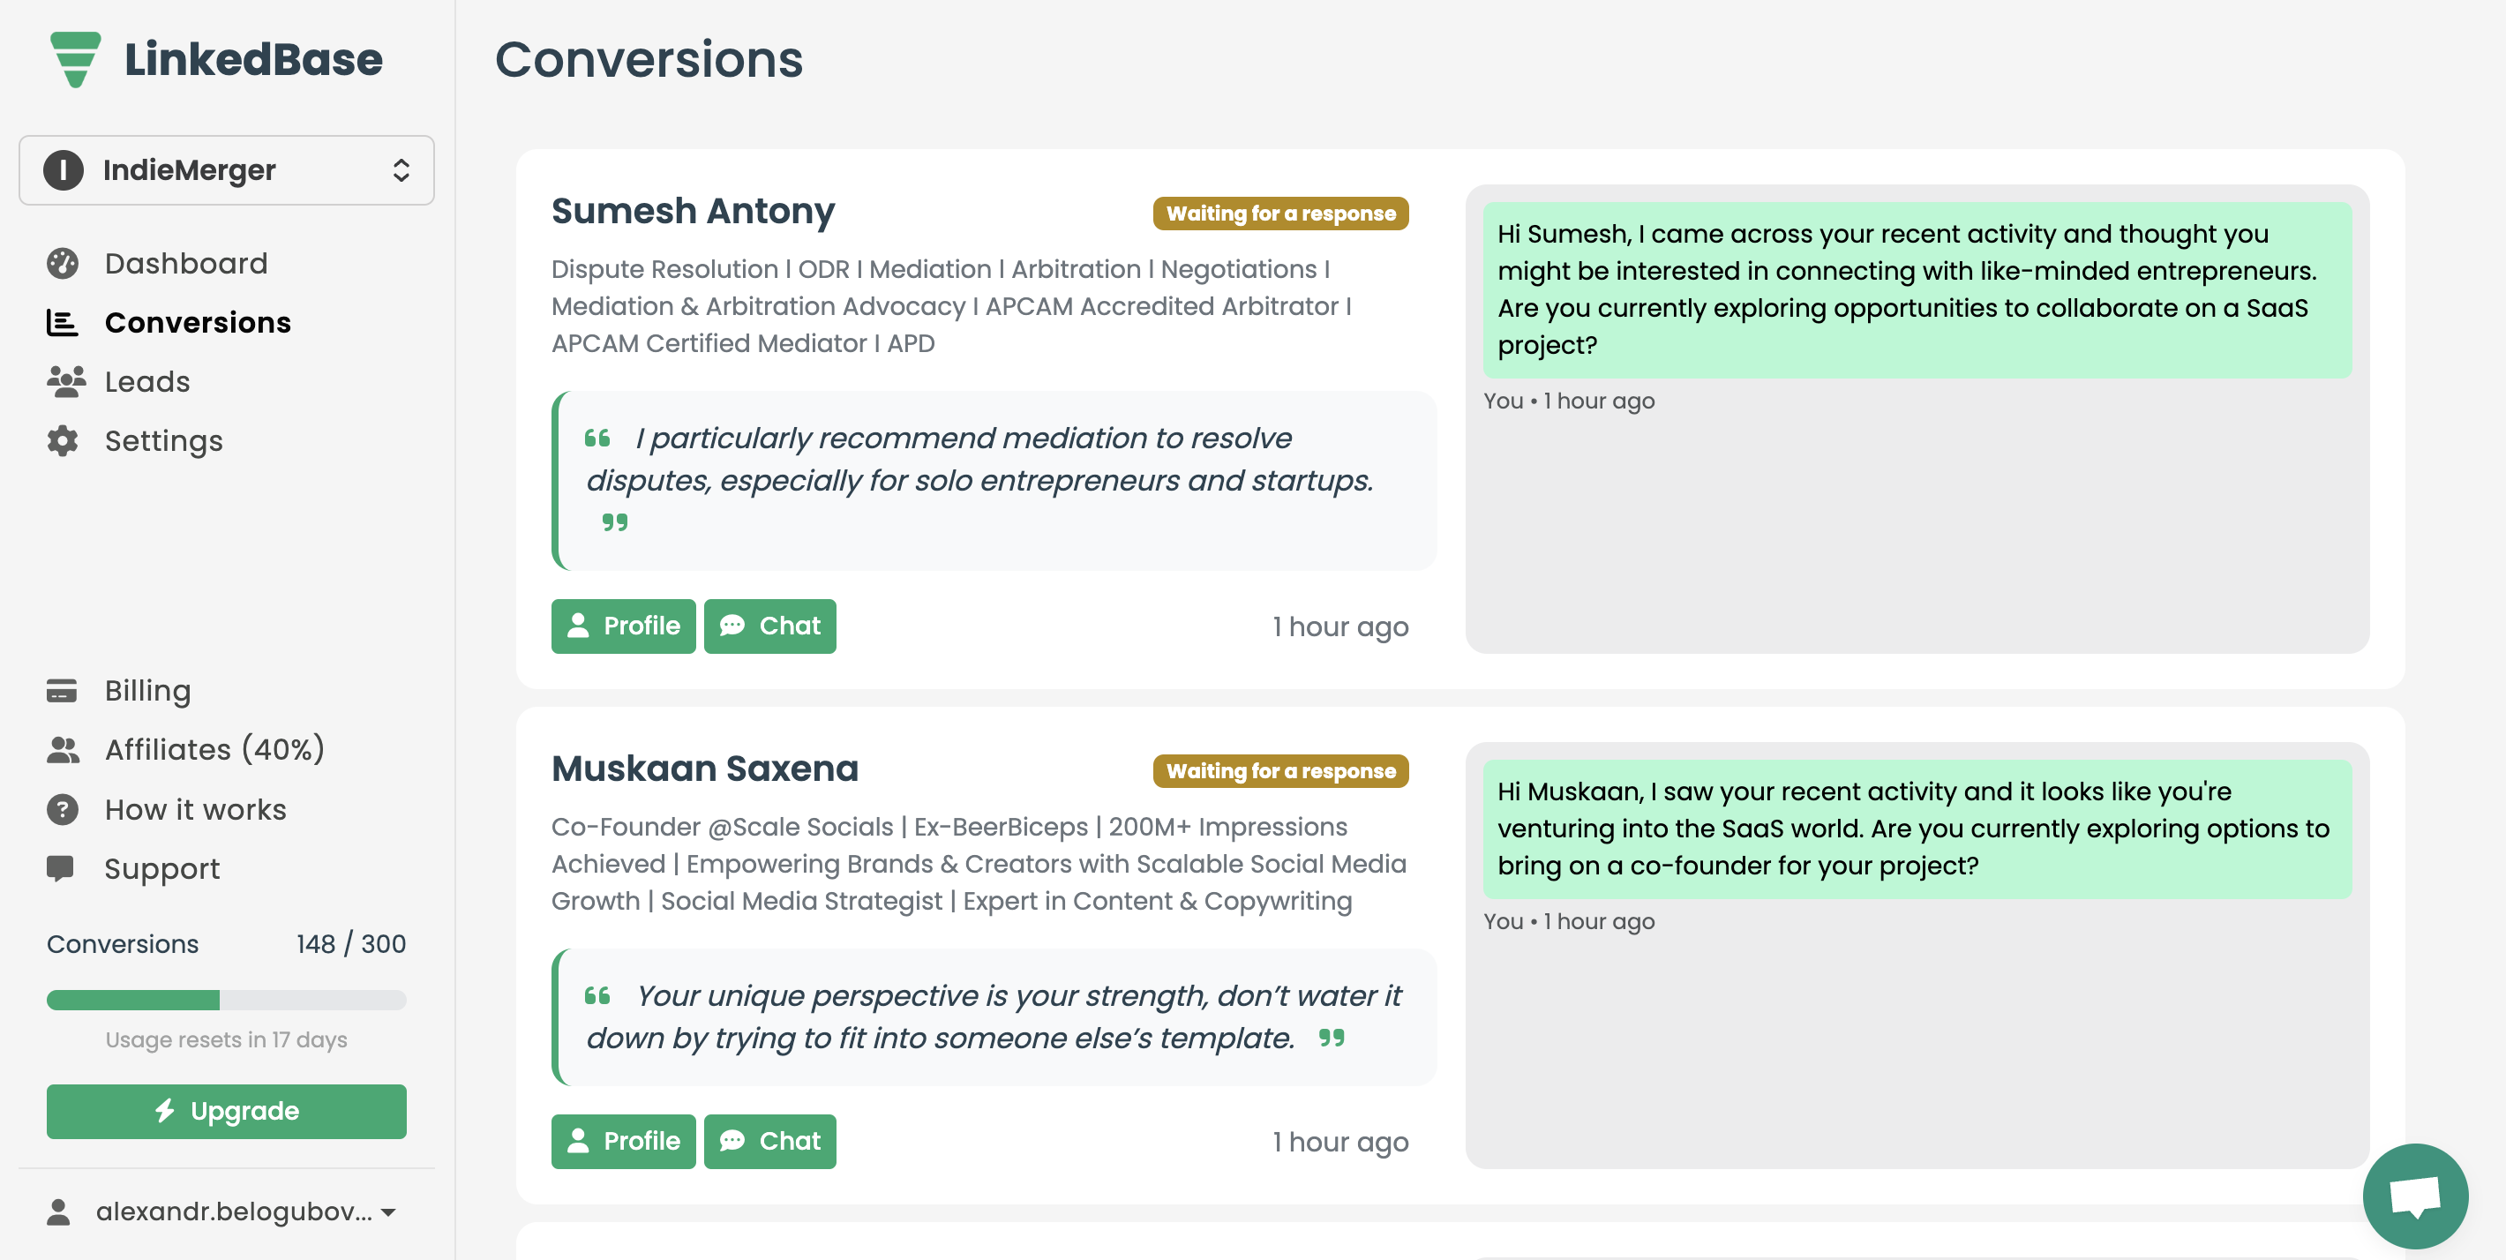This screenshot has width=2506, height=1260.
Task: Click the message sent to Muskaan
Action: coord(1916,829)
